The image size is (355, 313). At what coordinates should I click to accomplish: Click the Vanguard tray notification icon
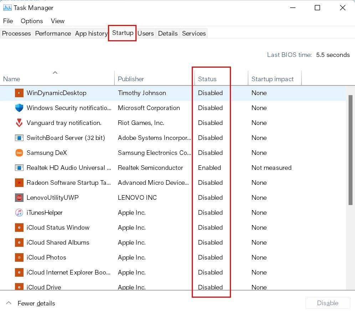point(19,123)
